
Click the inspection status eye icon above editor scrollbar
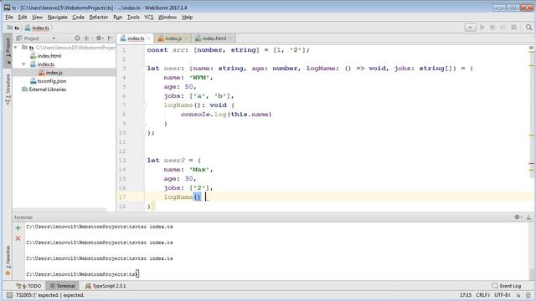531,48
